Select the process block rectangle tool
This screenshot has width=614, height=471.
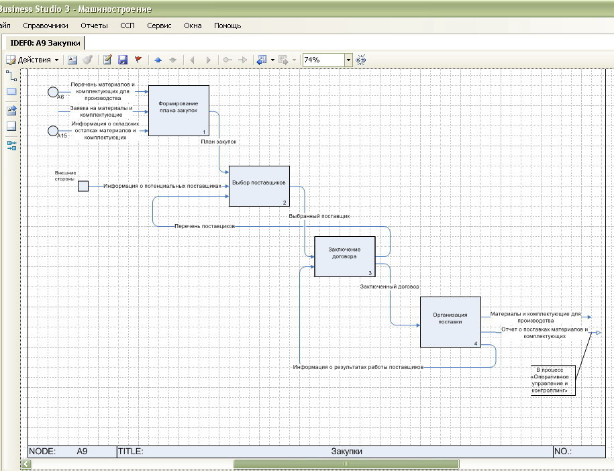pyautogui.click(x=11, y=92)
